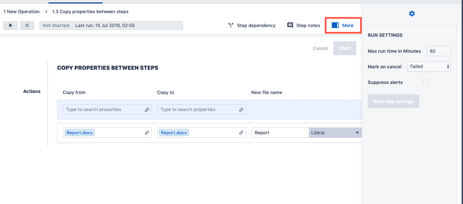Open the Mark on cancel dropdown
The height and width of the screenshot is (204, 463).
point(429,66)
